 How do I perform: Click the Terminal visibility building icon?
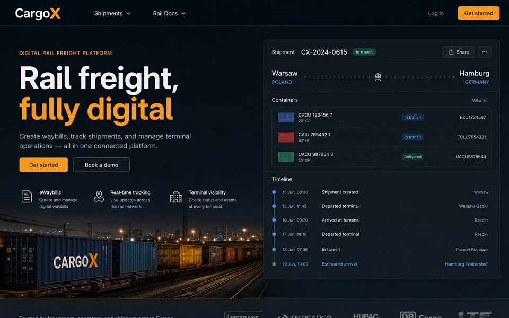(x=176, y=197)
